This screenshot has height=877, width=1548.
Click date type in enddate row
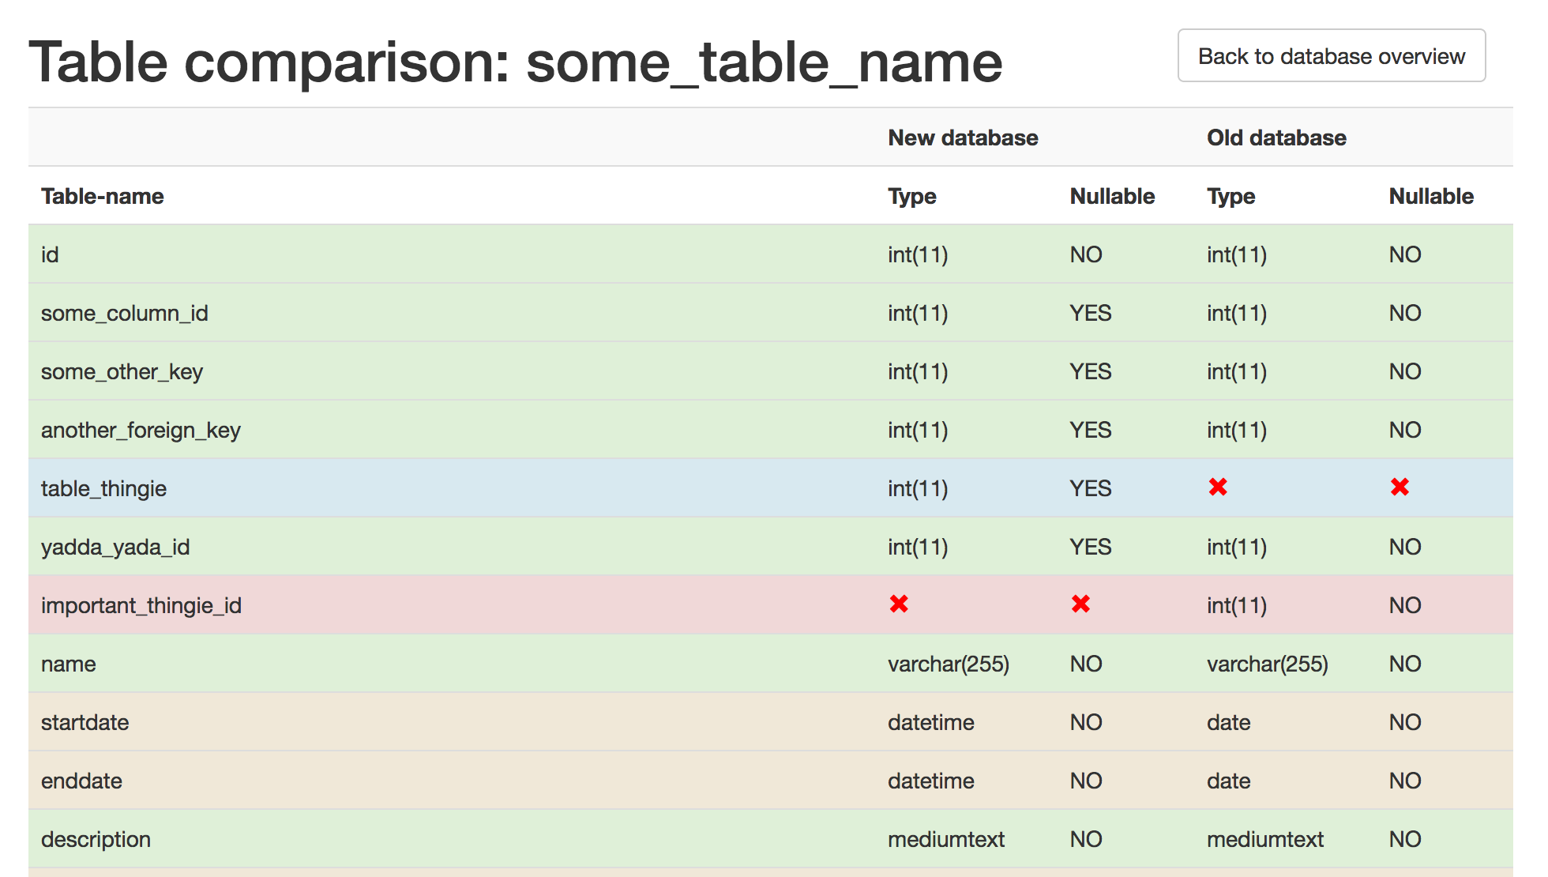(x=1228, y=781)
